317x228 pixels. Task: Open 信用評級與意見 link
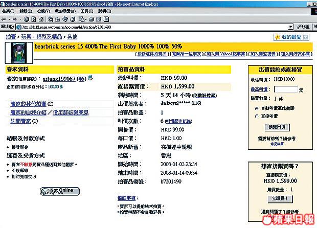tap(71, 112)
